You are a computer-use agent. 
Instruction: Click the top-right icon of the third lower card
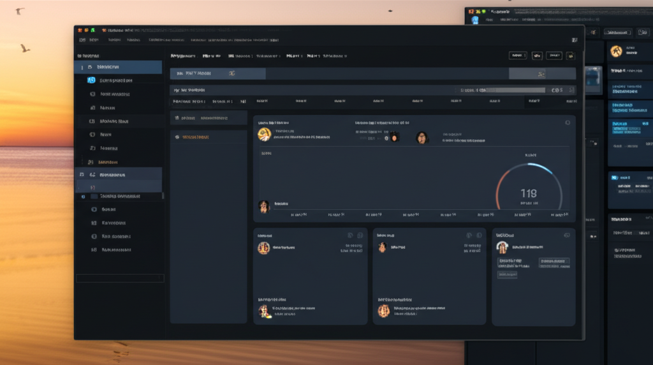[567, 235]
